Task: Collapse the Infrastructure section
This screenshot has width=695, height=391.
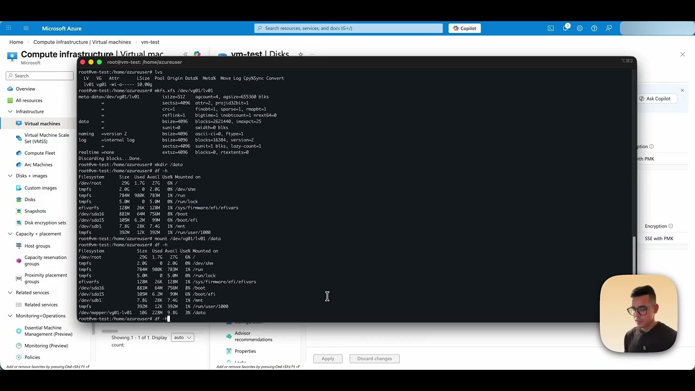Action: click(x=10, y=111)
